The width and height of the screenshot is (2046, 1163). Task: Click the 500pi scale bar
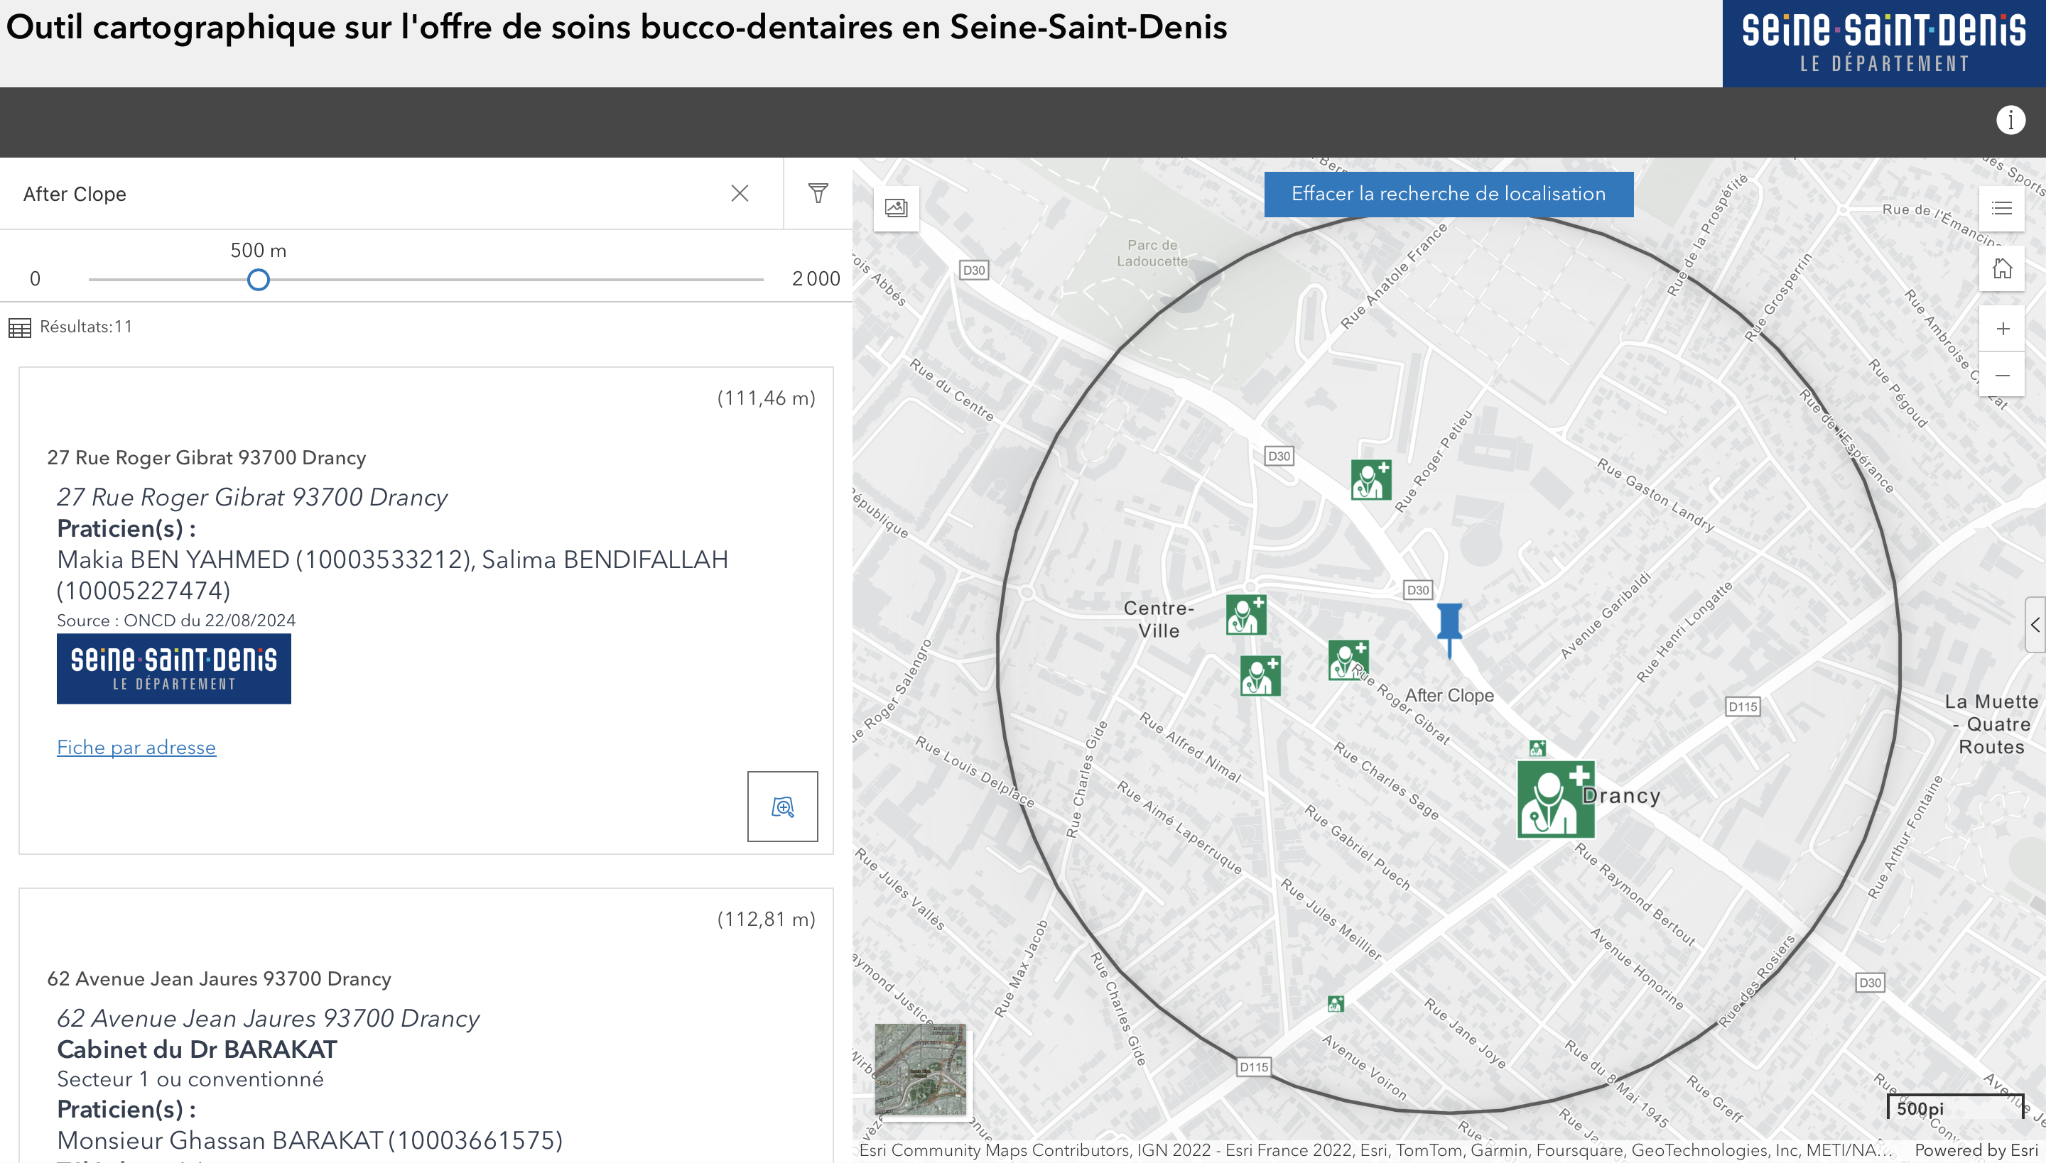point(1955,1107)
